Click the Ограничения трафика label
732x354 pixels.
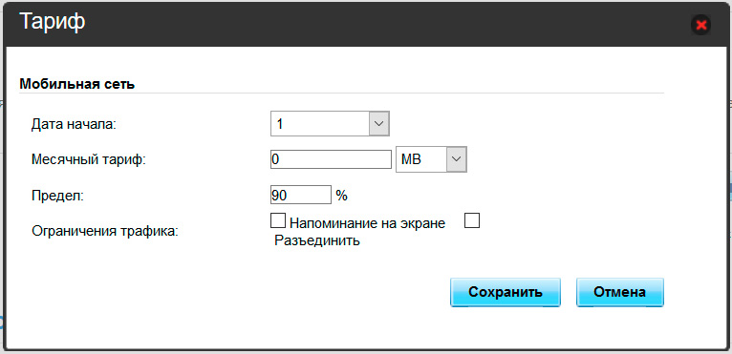105,231
